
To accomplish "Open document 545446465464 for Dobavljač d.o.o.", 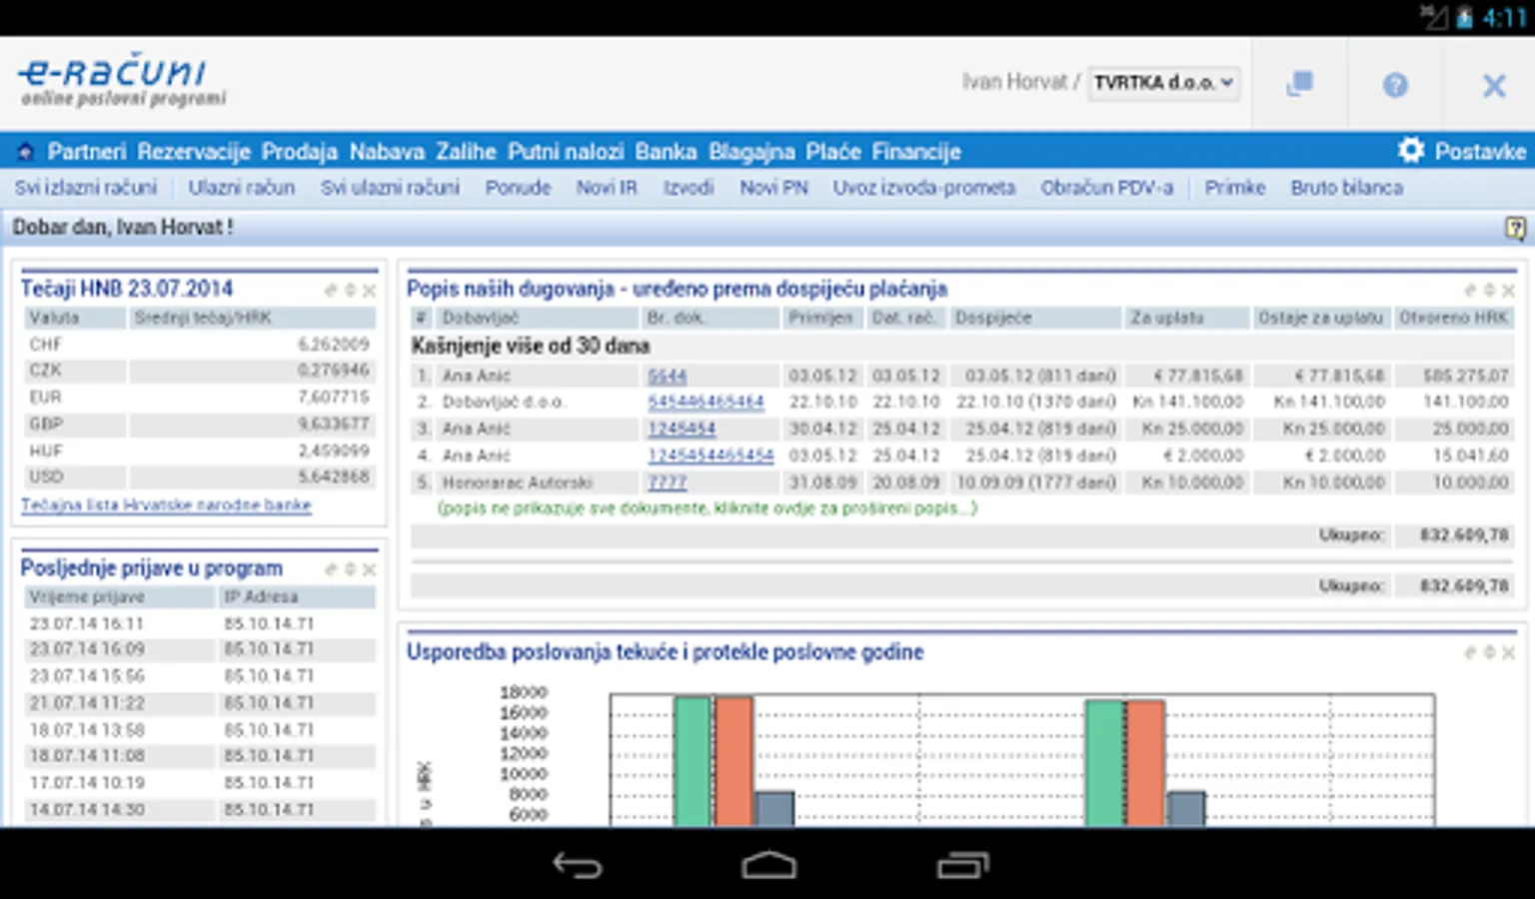I will 706,403.
